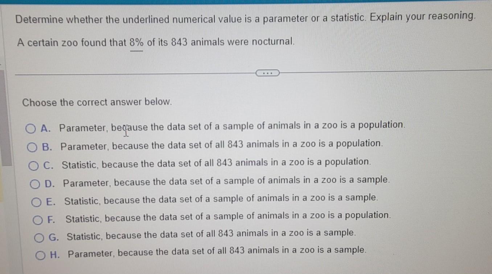This screenshot has height=274, width=492.
Task: Click the 'Choose the correct answer below' prompt
Action: pos(97,102)
